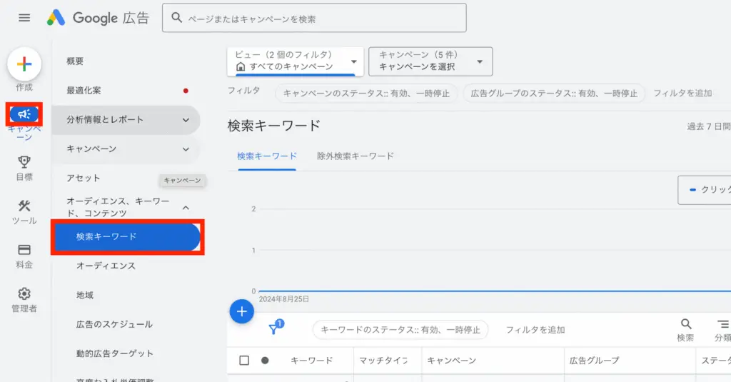Open the ビュー すべてのキャンペーン dropdown
This screenshot has width=731, height=382.
pyautogui.click(x=295, y=61)
